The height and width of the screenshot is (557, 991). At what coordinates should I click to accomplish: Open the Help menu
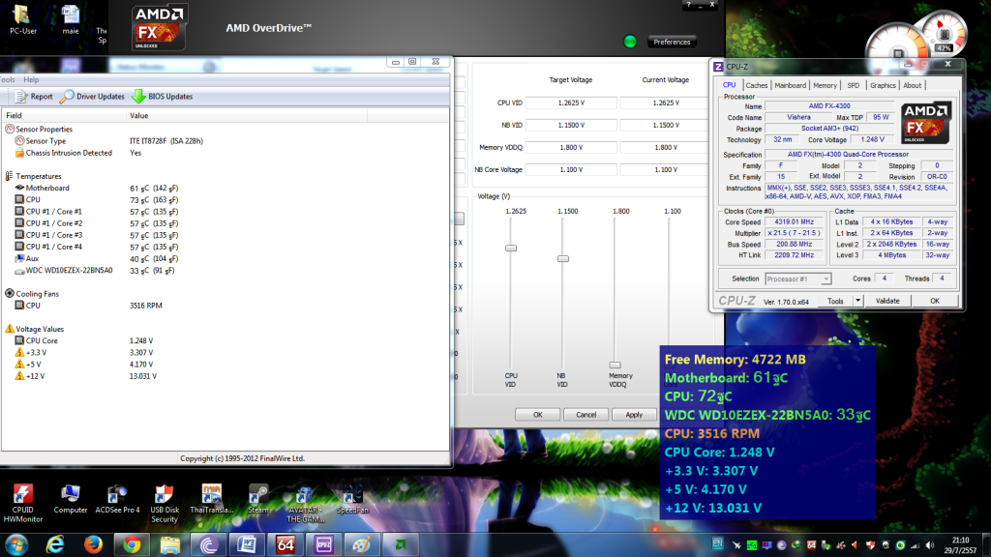pos(31,79)
